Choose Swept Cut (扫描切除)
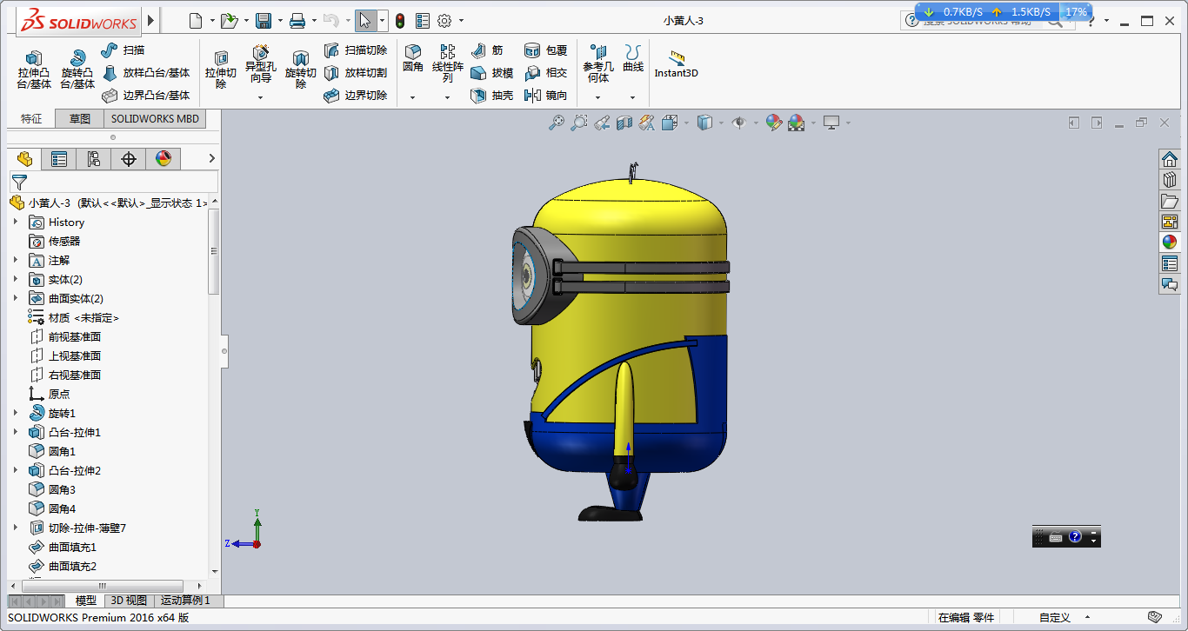 356,50
